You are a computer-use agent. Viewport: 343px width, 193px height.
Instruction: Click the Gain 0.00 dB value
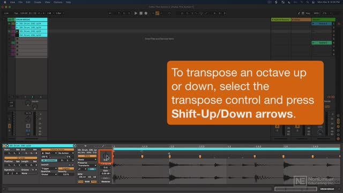(x=106, y=174)
